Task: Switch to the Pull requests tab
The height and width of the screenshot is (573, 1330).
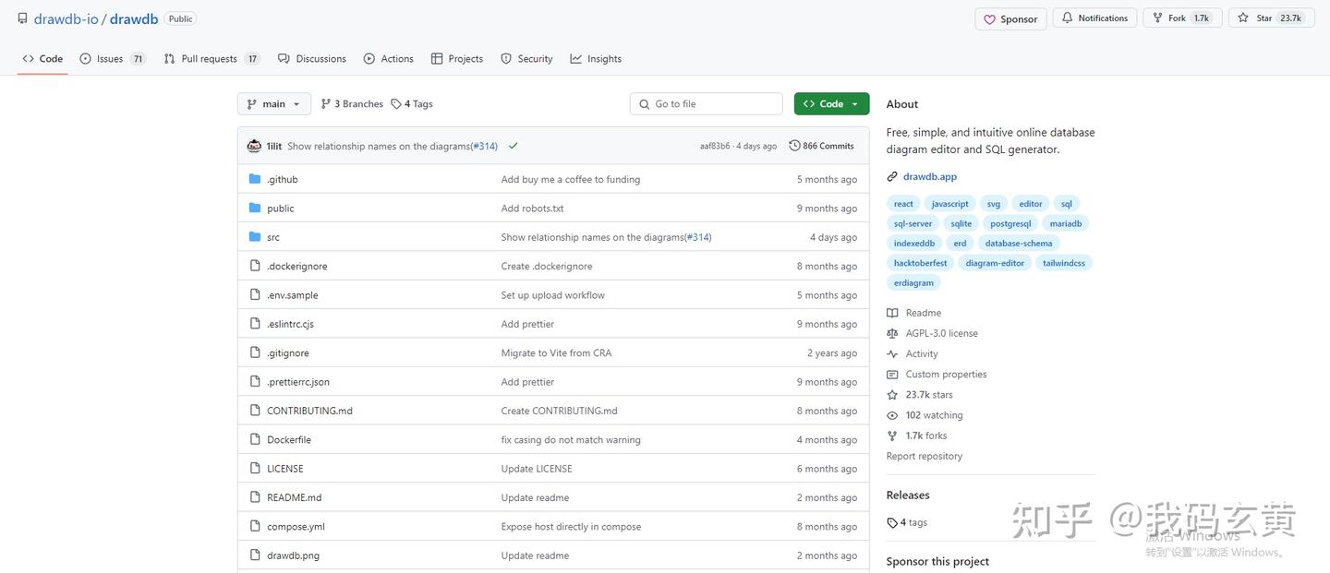Action: [x=211, y=59]
